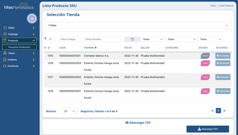Go to the previous page arrow
238x135 pixels.
[x=212, y=111]
